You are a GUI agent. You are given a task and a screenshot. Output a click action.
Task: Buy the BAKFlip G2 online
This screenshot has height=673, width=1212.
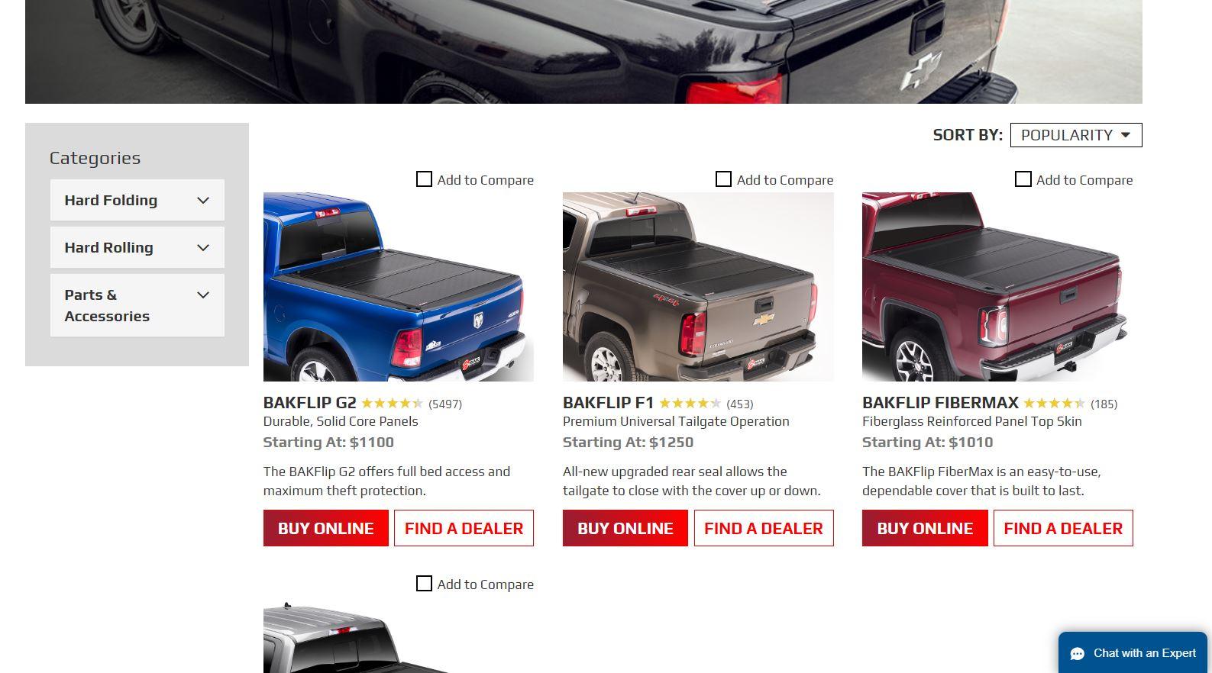(326, 528)
